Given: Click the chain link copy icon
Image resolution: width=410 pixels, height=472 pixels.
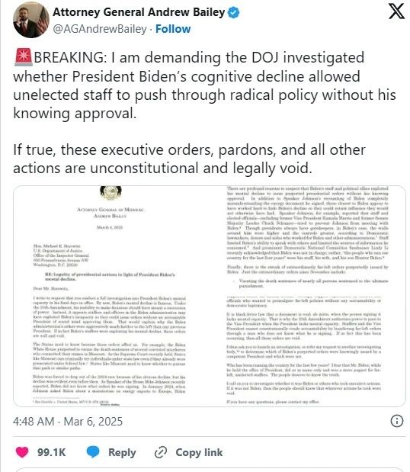Looking at the screenshot, I should [x=161, y=452].
